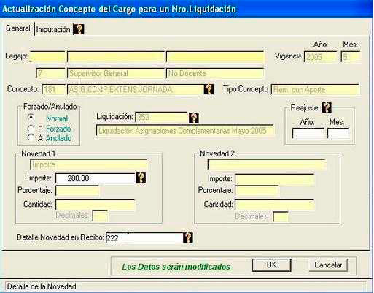Click the Novedad 2 Cantidad field

point(275,205)
